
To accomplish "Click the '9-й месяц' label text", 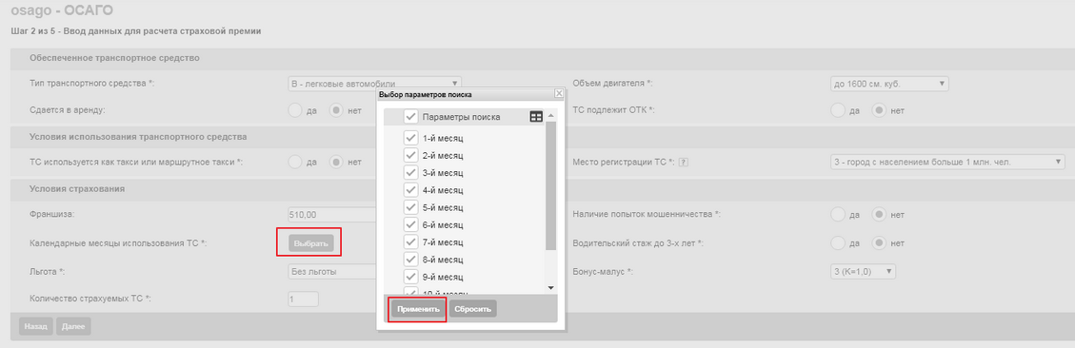I will (443, 277).
